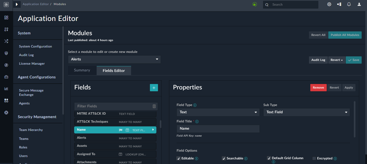Screen dimensions: 367x164
Task: Click the Save button
Action: 354,60
